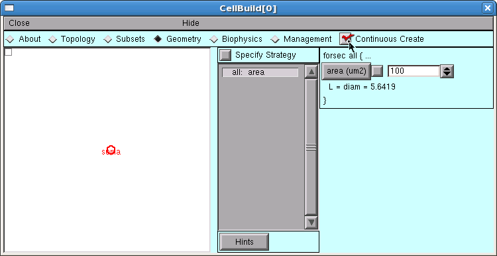This screenshot has height=256, width=497.
Task: Click the area (um2) button
Action: pos(346,71)
